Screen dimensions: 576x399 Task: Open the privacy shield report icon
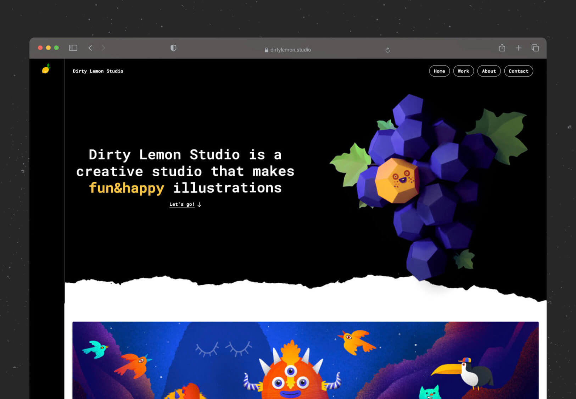(173, 48)
